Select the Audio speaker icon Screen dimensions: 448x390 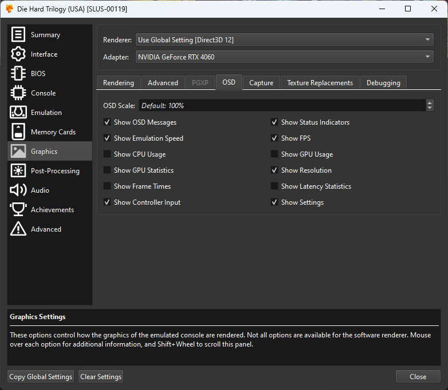[x=18, y=190]
